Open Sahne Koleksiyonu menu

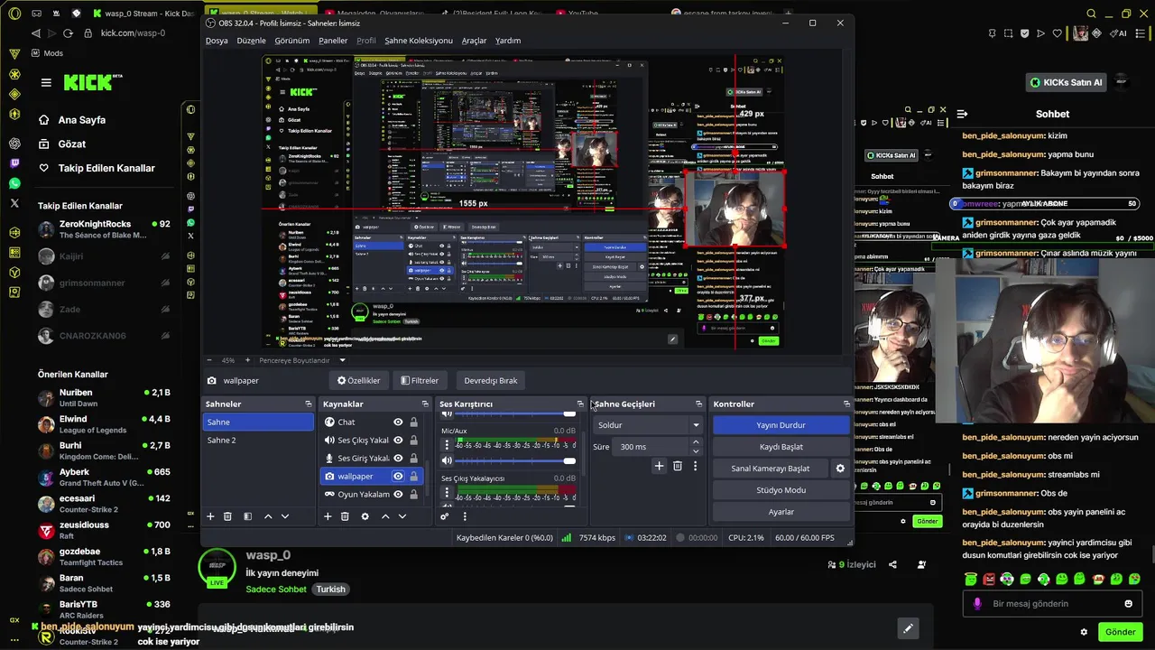[x=419, y=41]
